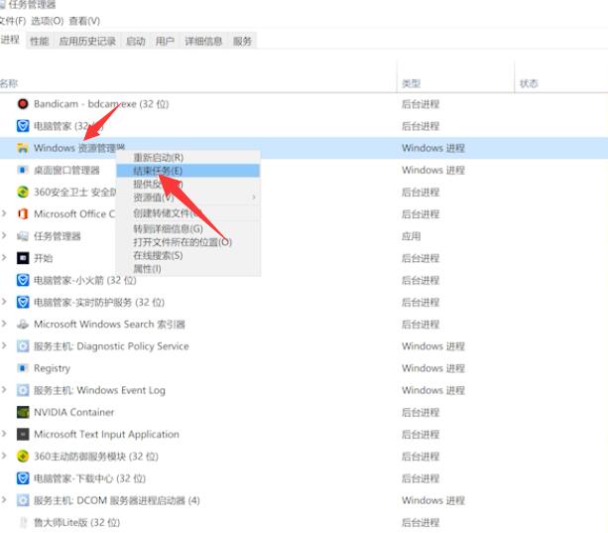Click the 360安全卫士 green icon
Screen dimensions: 608x533
[x=23, y=192]
